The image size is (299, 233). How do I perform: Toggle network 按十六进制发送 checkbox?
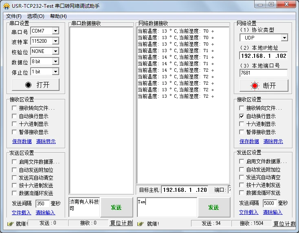[242, 185]
